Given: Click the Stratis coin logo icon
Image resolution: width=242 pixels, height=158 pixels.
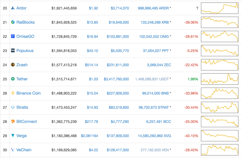Looking at the screenshot, I should tap(13, 107).
